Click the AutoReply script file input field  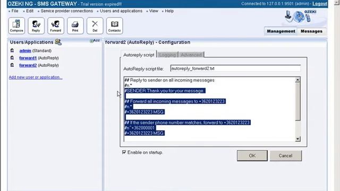(235, 68)
